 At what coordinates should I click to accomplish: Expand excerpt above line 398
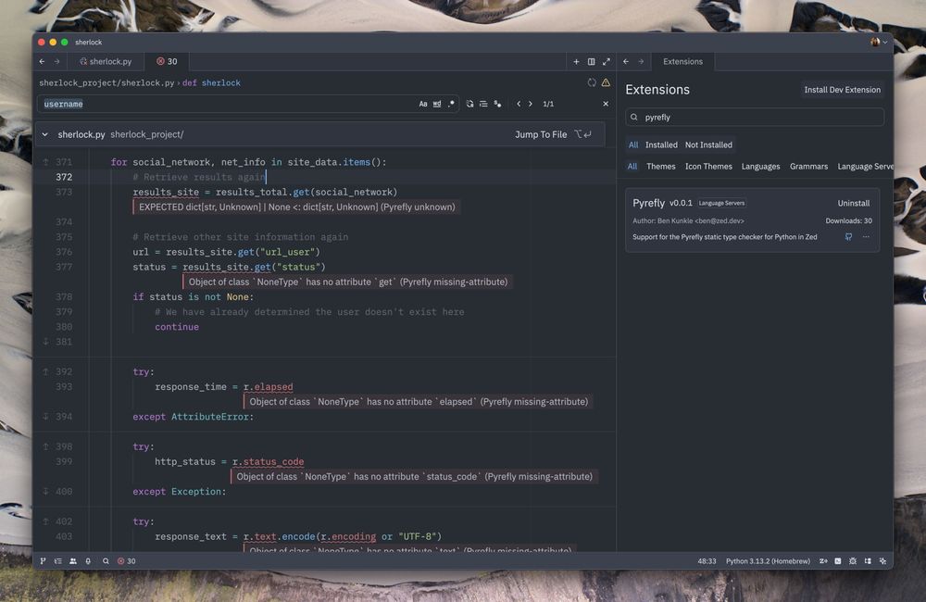click(45, 446)
